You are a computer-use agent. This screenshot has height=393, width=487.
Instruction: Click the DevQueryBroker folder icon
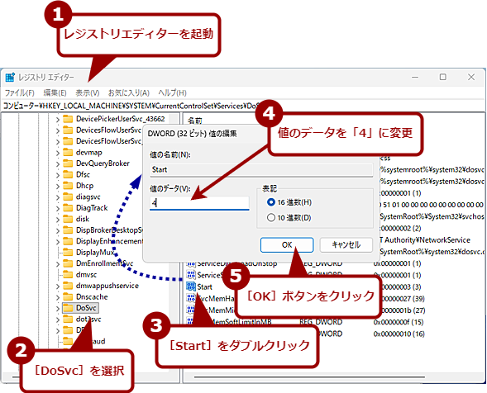click(x=68, y=163)
